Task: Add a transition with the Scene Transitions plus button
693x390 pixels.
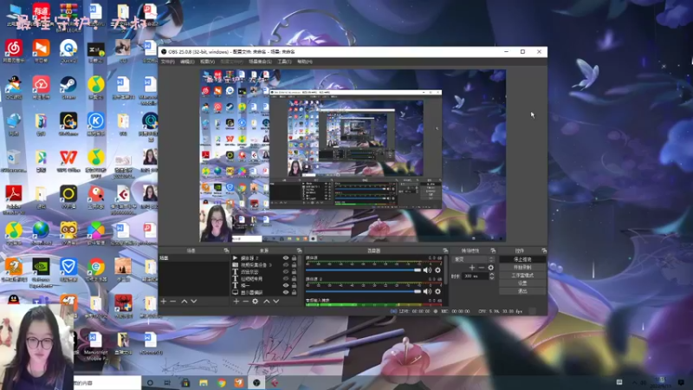Action: coord(471,267)
